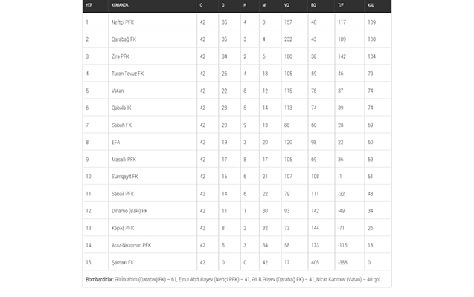Click the KOMANDA column header

(x=122, y=5)
